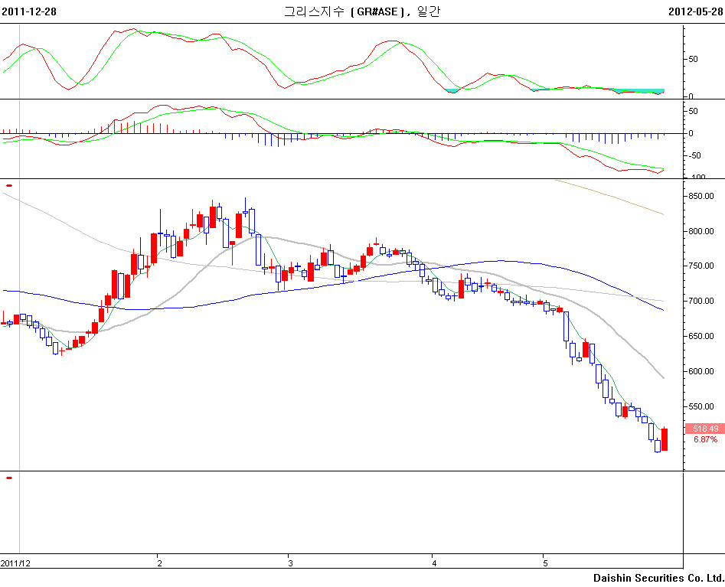Image resolution: width=725 pixels, height=587 pixels.
Task: Click the red marker atop the price panel
Action: point(9,185)
